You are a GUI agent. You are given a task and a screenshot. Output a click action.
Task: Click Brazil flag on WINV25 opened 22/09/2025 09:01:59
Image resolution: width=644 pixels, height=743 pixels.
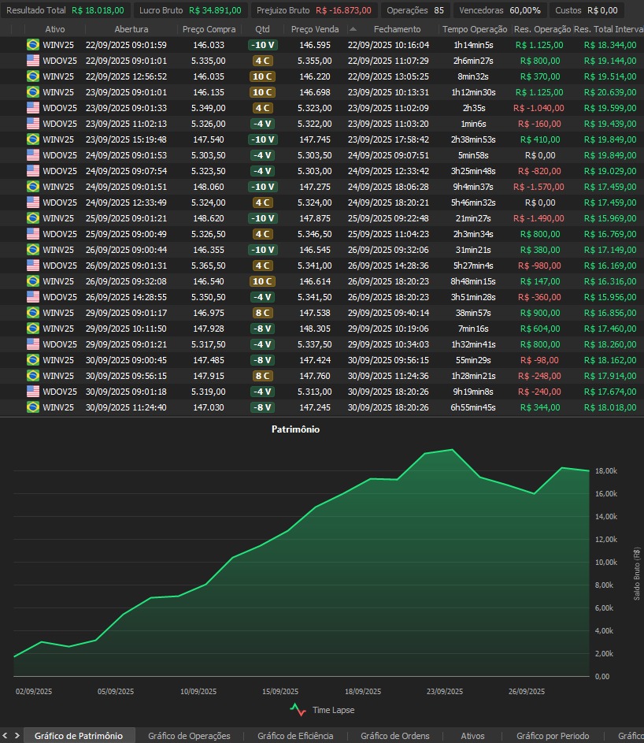(x=32, y=45)
